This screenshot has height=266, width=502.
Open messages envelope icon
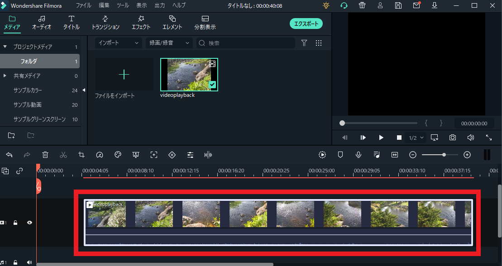pos(416,5)
